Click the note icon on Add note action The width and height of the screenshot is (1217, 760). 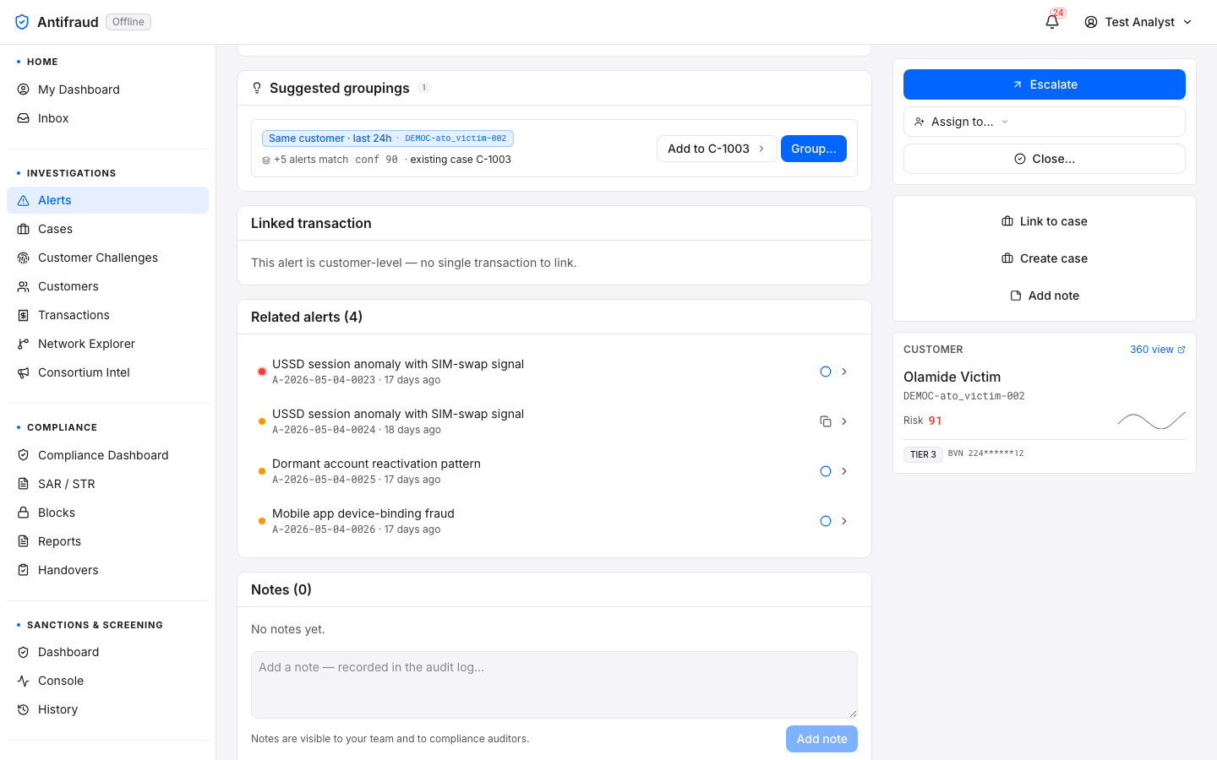[x=1016, y=296]
